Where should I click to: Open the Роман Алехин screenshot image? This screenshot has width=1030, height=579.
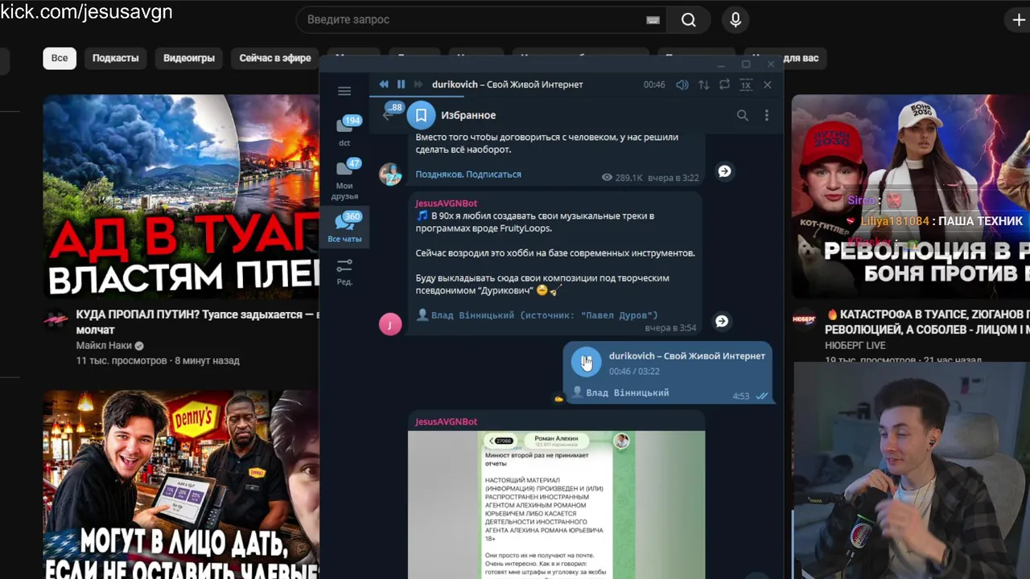[x=556, y=505]
